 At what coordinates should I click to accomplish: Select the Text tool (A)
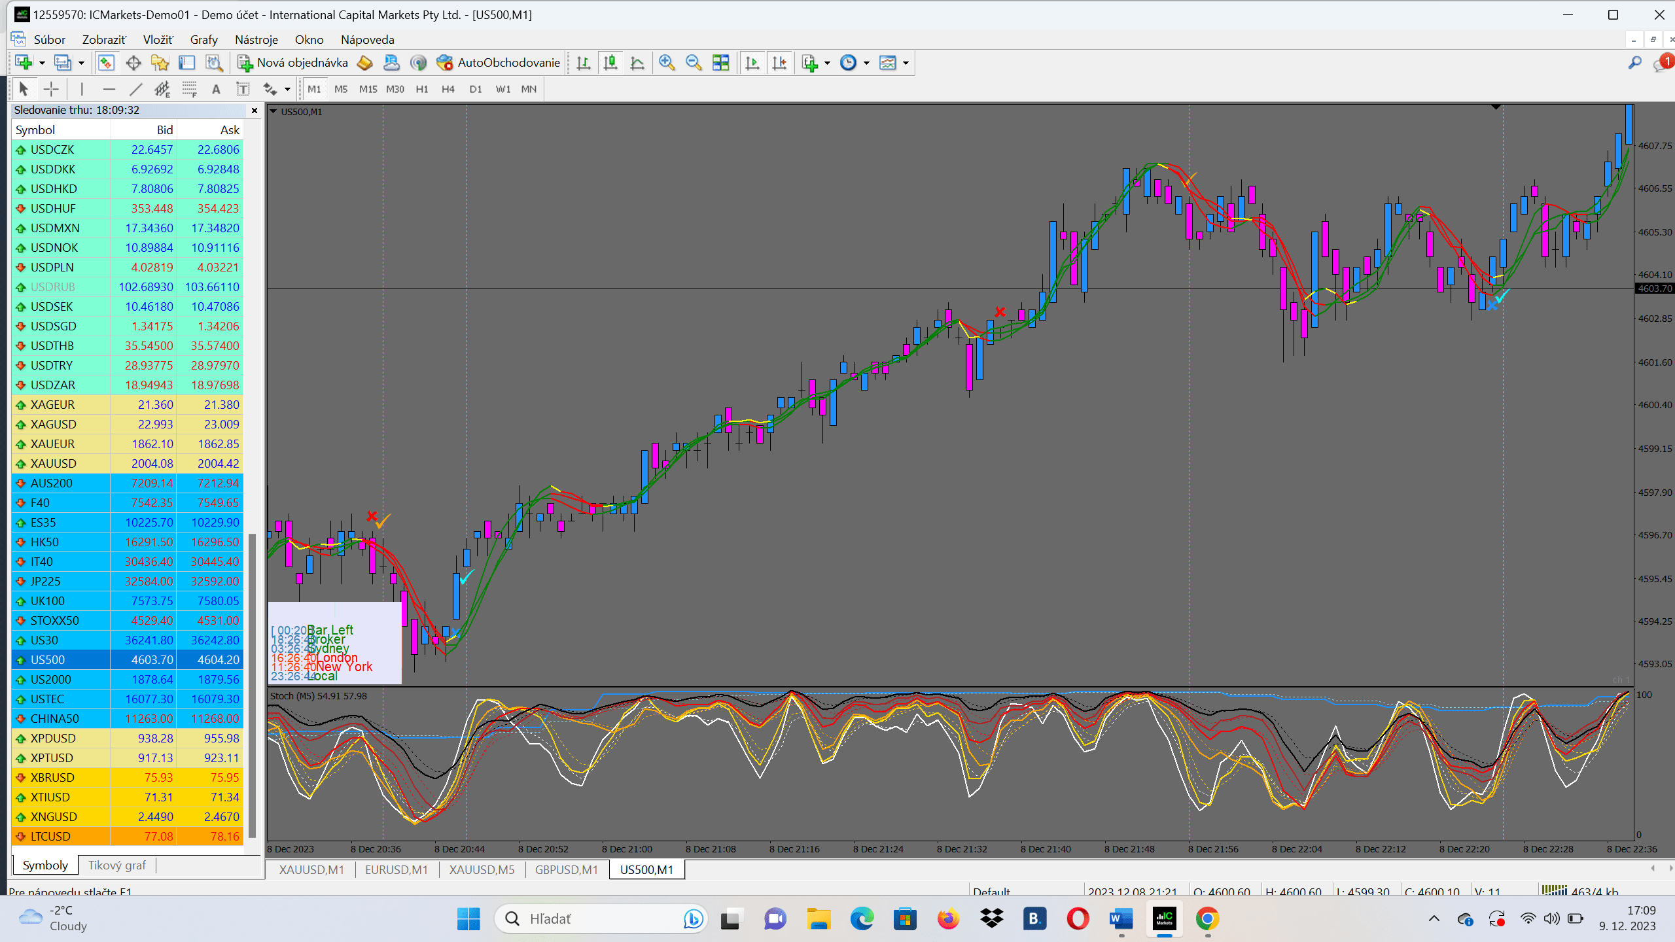pyautogui.click(x=216, y=89)
